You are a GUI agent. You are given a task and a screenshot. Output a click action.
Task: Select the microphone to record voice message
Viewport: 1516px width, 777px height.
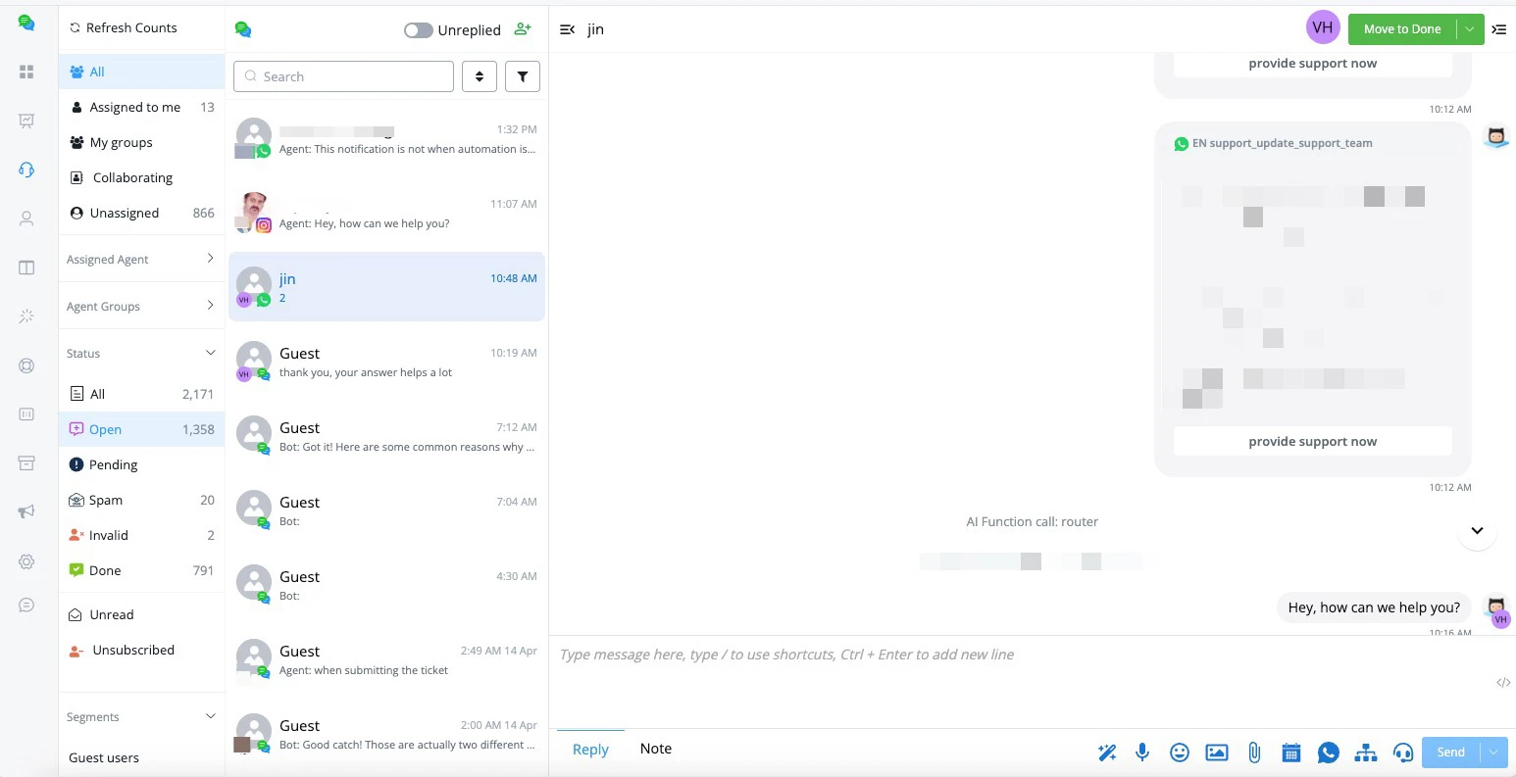pos(1141,752)
